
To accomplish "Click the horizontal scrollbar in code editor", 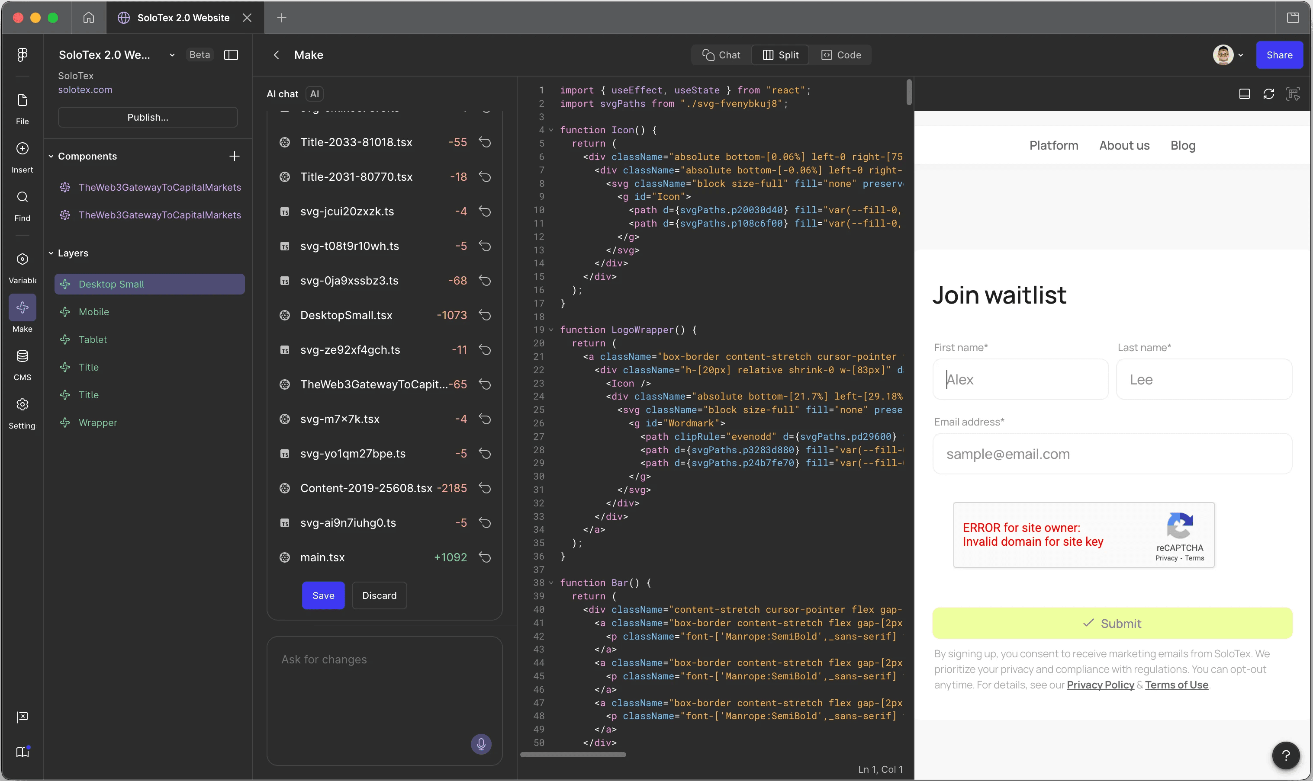I will 573,755.
